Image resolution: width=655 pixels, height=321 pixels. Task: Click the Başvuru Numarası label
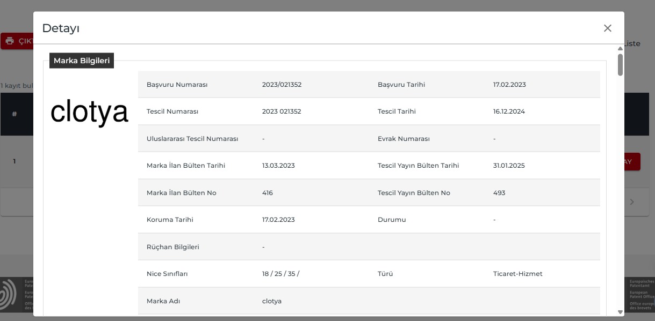point(177,85)
